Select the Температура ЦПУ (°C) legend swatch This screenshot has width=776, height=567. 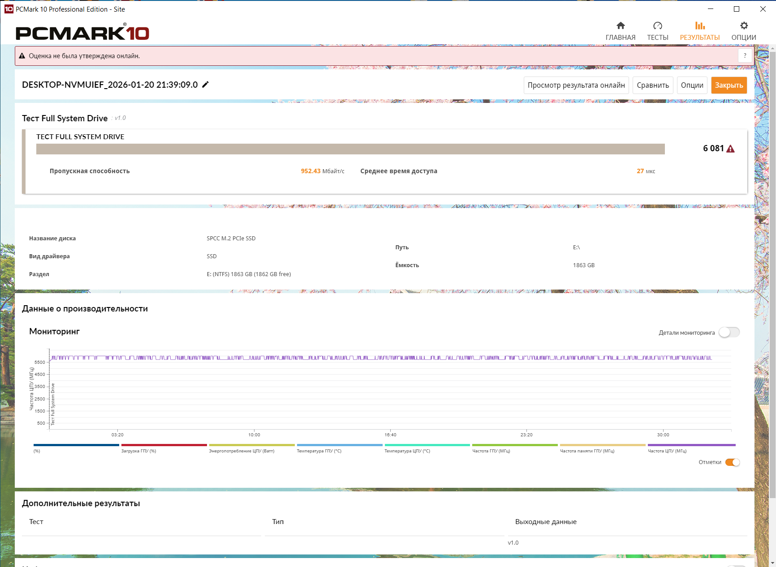[x=427, y=445]
